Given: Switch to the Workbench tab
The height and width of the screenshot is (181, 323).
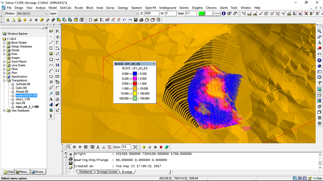Looking at the screenshot, I should tap(86, 172).
